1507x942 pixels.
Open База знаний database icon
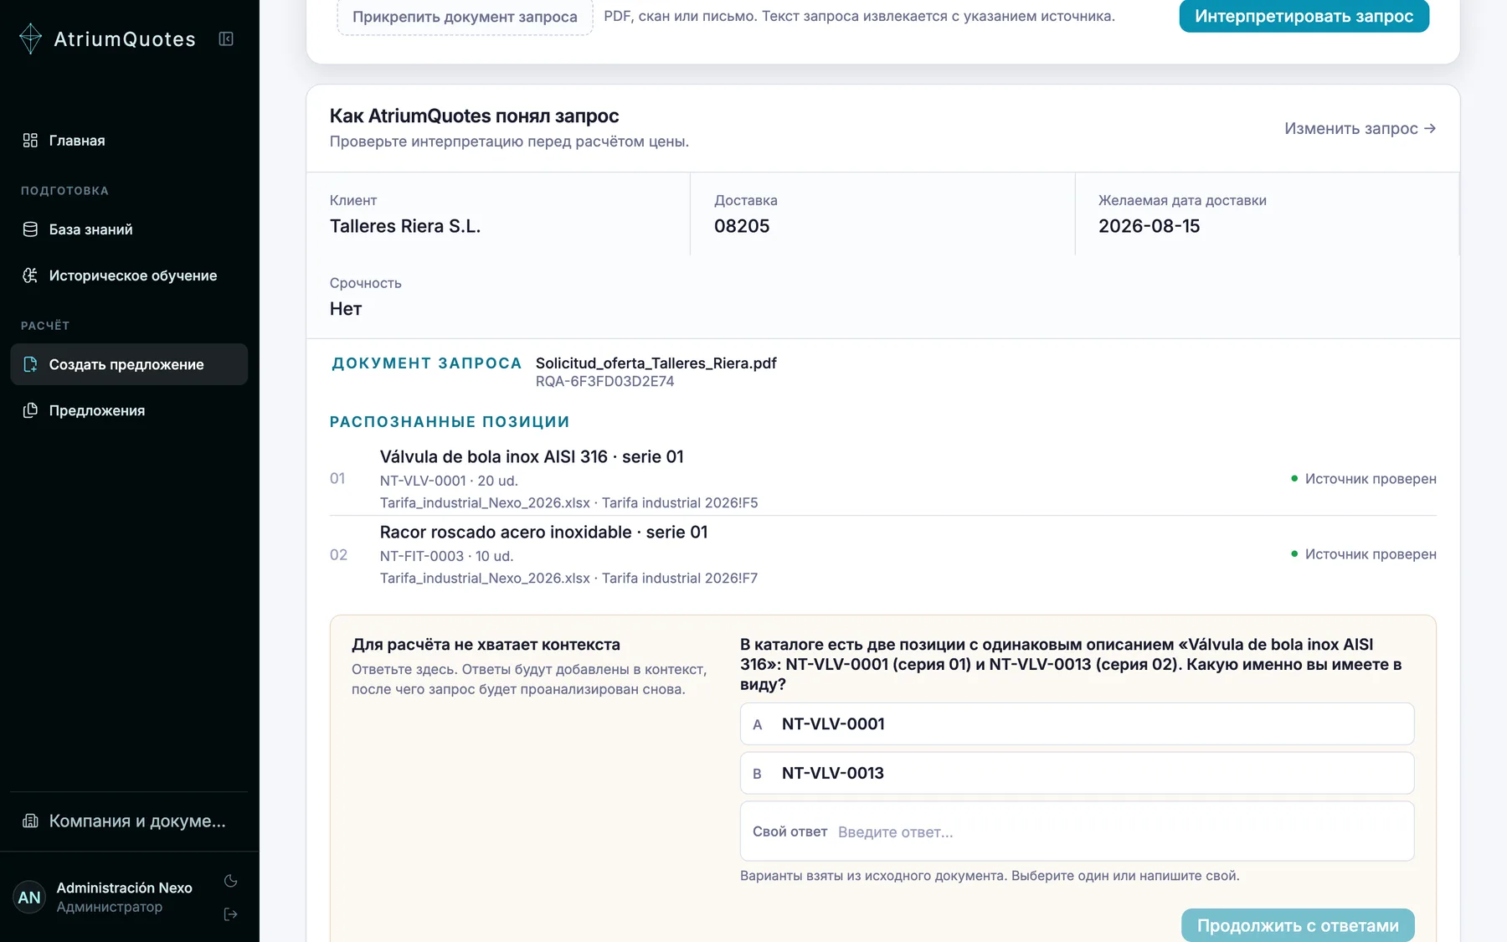[30, 229]
